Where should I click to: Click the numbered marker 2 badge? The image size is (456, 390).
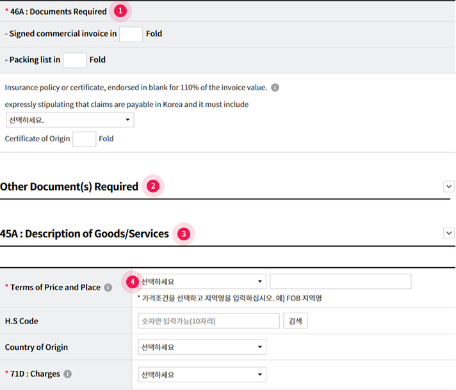pos(152,187)
